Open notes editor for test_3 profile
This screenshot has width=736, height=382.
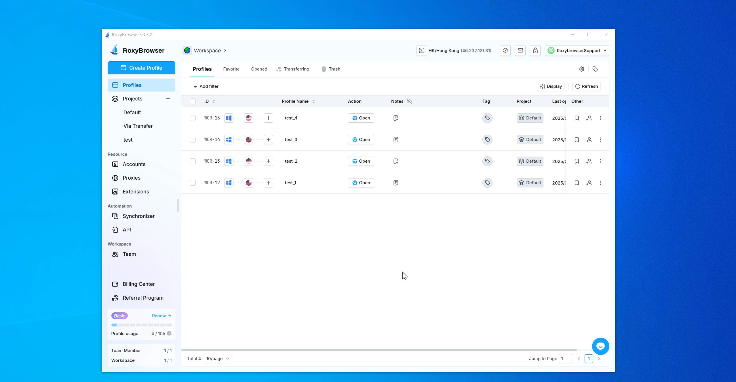(396, 140)
